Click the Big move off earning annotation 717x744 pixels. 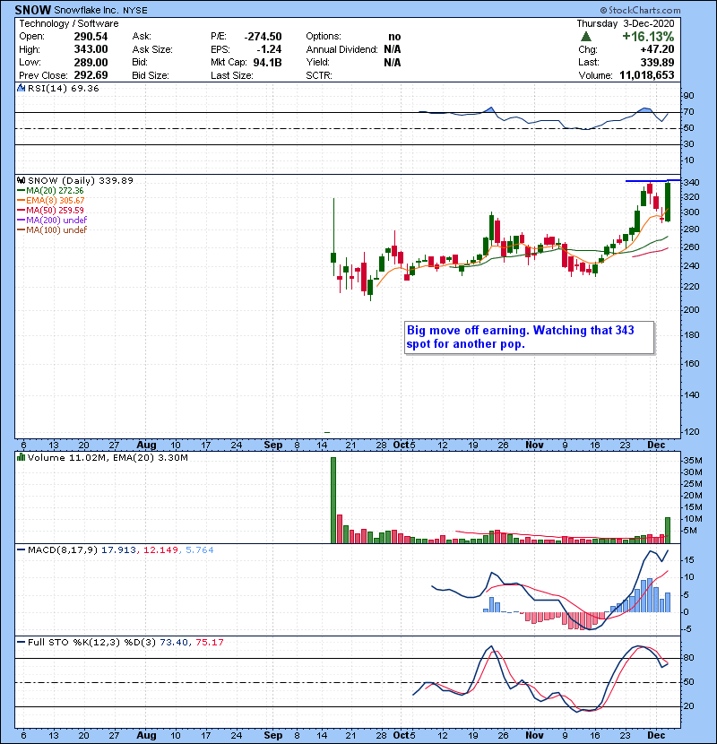point(529,337)
